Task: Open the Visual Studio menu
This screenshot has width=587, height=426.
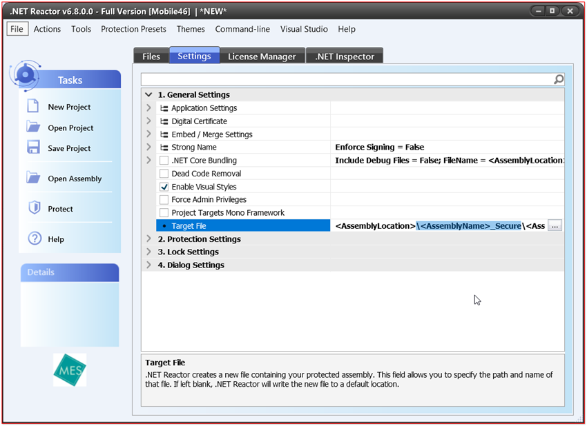Action: coord(304,29)
